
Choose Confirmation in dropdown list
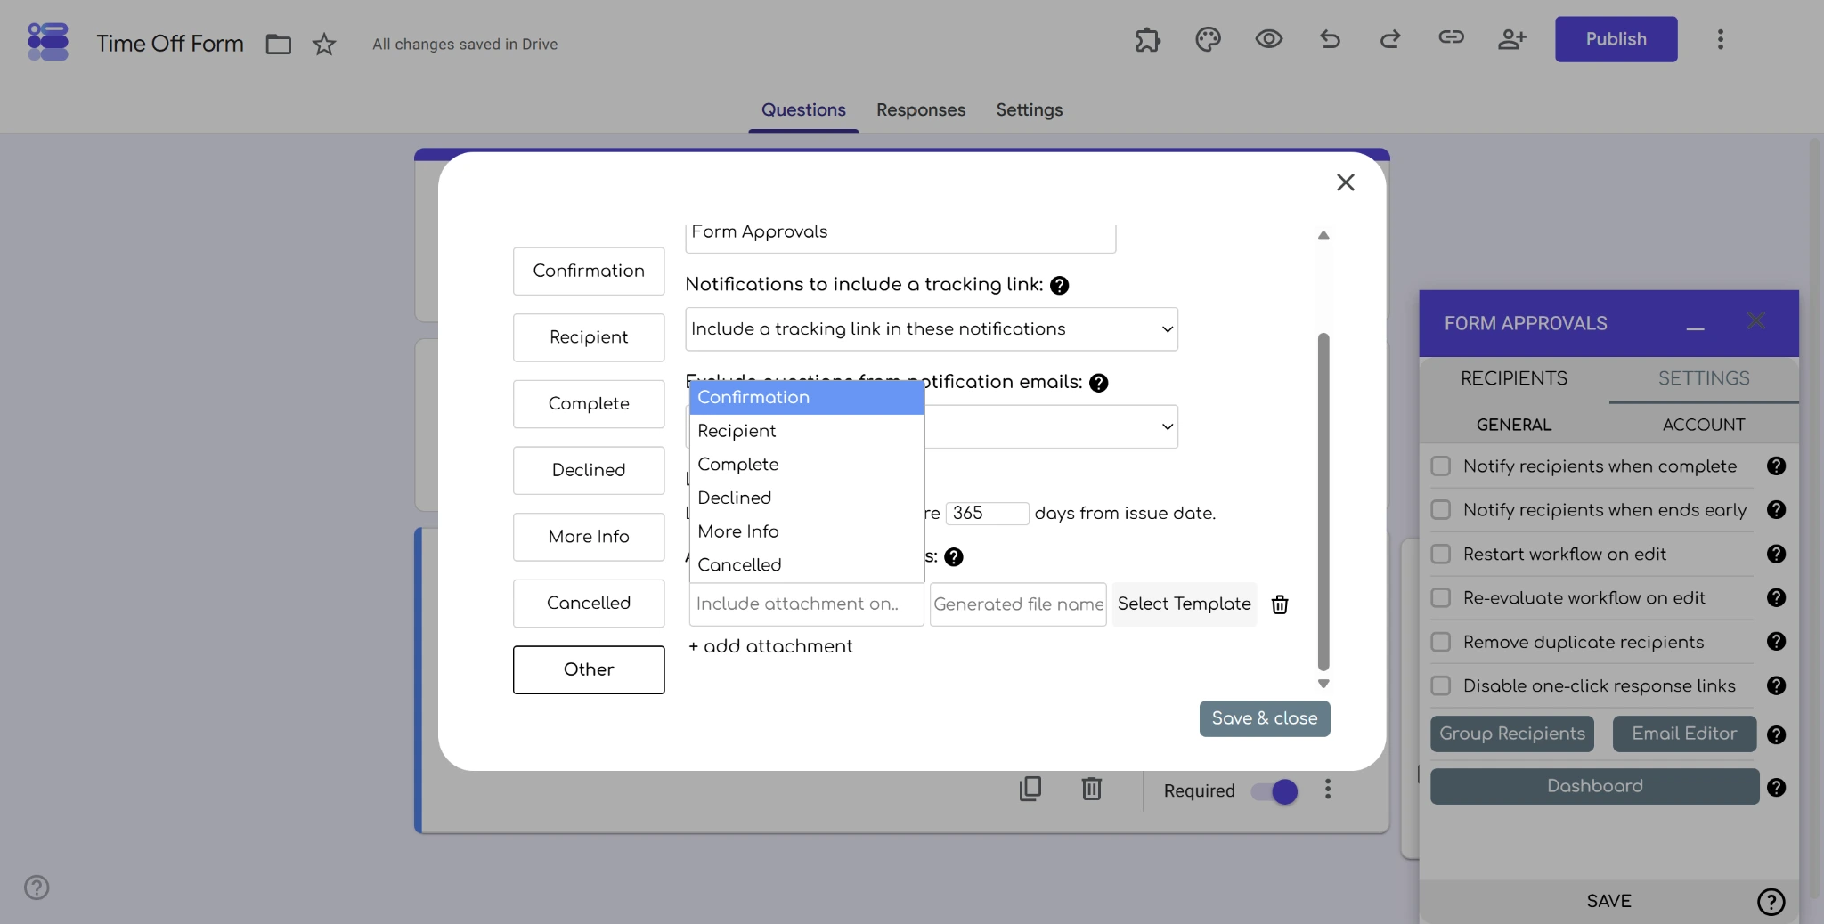click(806, 397)
